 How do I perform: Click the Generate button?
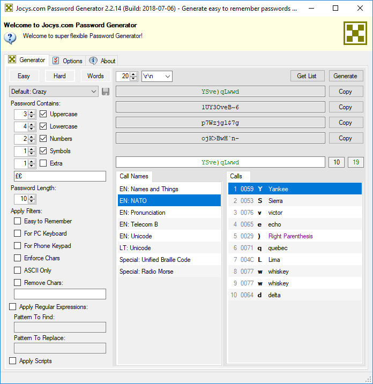tap(346, 76)
